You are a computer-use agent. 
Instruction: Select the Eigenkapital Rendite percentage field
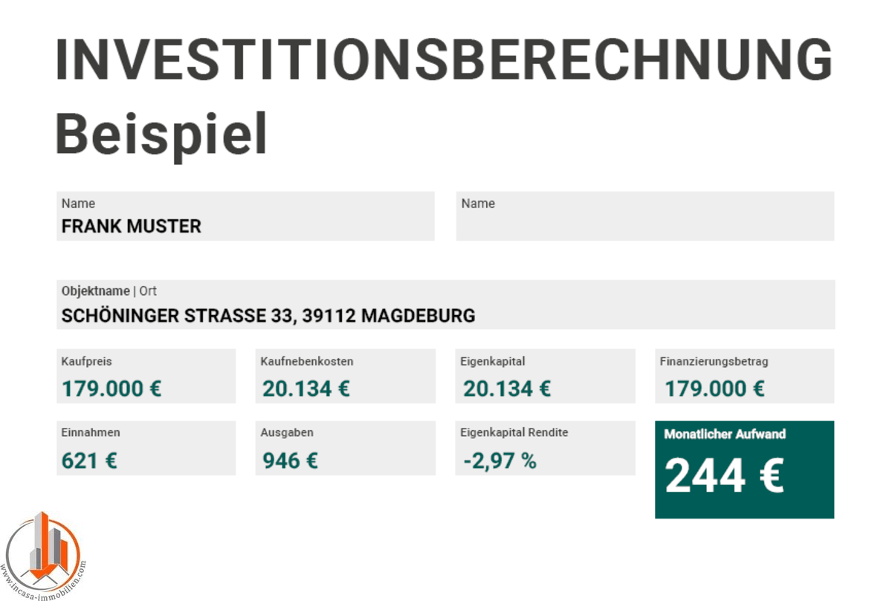pyautogui.click(x=545, y=448)
